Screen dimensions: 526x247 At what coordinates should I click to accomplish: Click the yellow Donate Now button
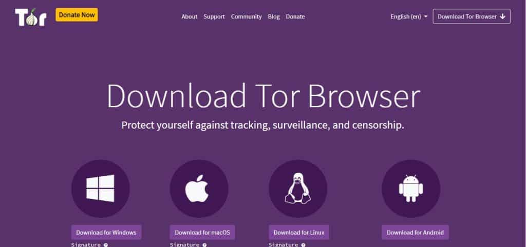coord(77,15)
